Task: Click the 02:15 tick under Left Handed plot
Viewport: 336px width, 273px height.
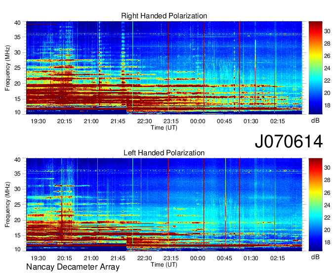Action: point(278,258)
